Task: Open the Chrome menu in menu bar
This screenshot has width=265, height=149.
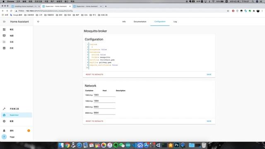Action: 10,1
